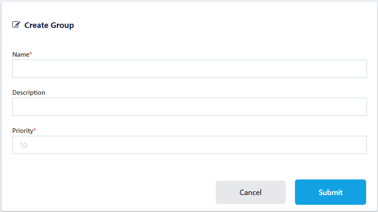Click the required Priority number box
Viewport: 378px width, 212px height.
189,145
